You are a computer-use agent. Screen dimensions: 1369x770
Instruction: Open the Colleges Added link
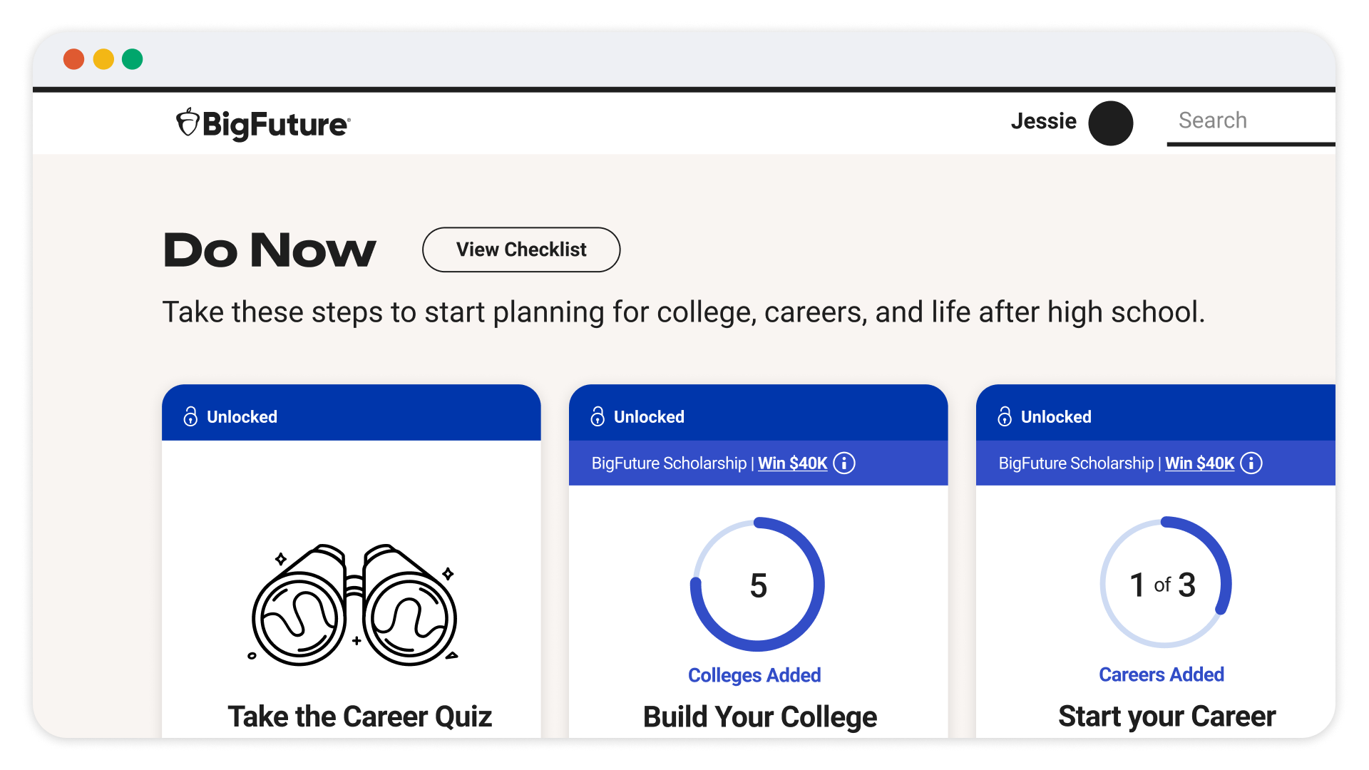click(x=754, y=674)
